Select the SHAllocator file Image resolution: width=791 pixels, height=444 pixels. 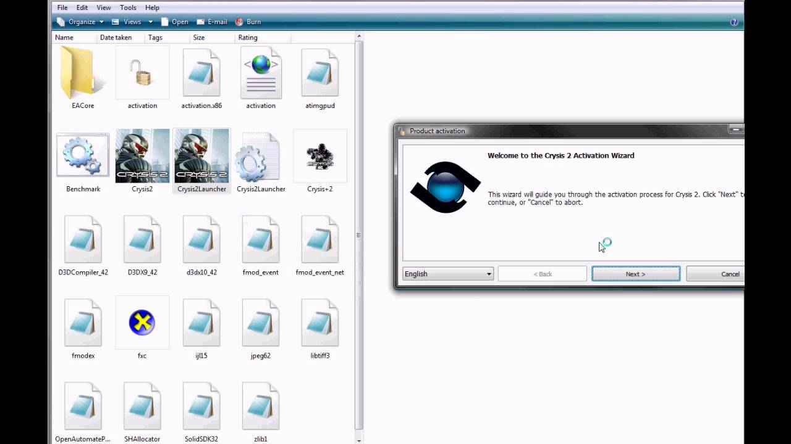click(x=142, y=411)
